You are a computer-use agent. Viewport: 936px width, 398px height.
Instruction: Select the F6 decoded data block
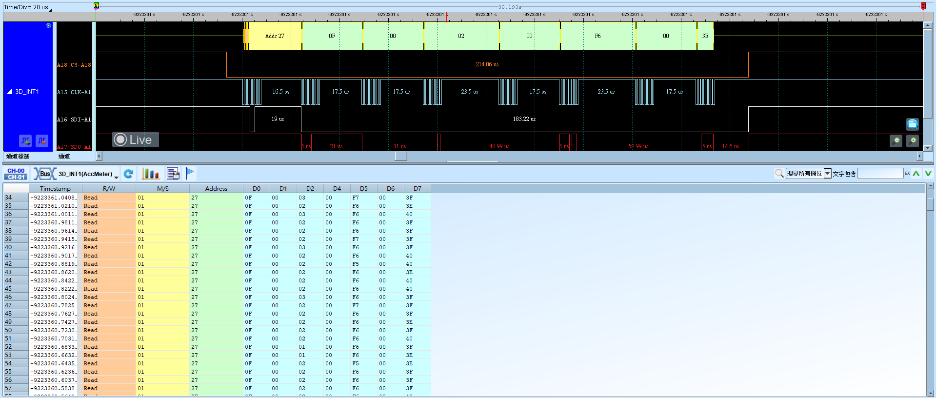[x=597, y=36]
